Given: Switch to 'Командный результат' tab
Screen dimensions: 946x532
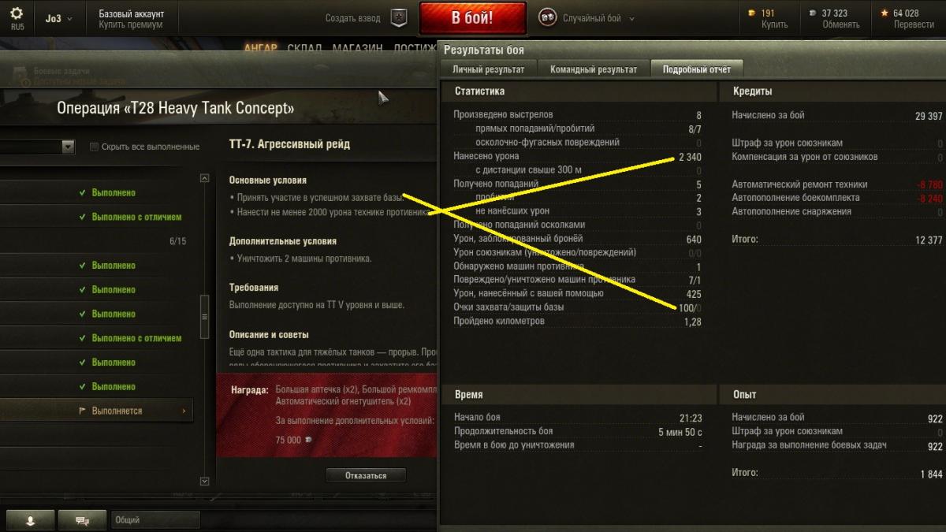Looking at the screenshot, I should [594, 69].
